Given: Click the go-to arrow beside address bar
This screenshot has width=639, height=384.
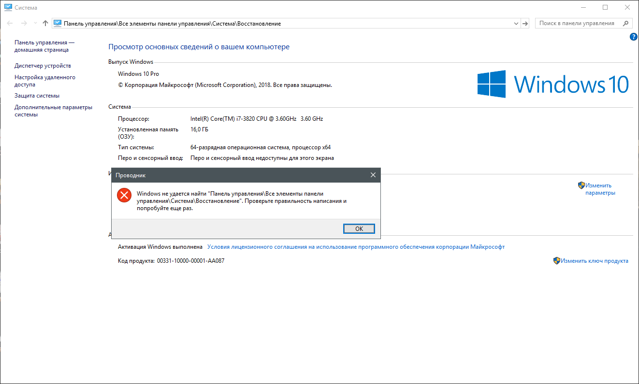Looking at the screenshot, I should [525, 23].
